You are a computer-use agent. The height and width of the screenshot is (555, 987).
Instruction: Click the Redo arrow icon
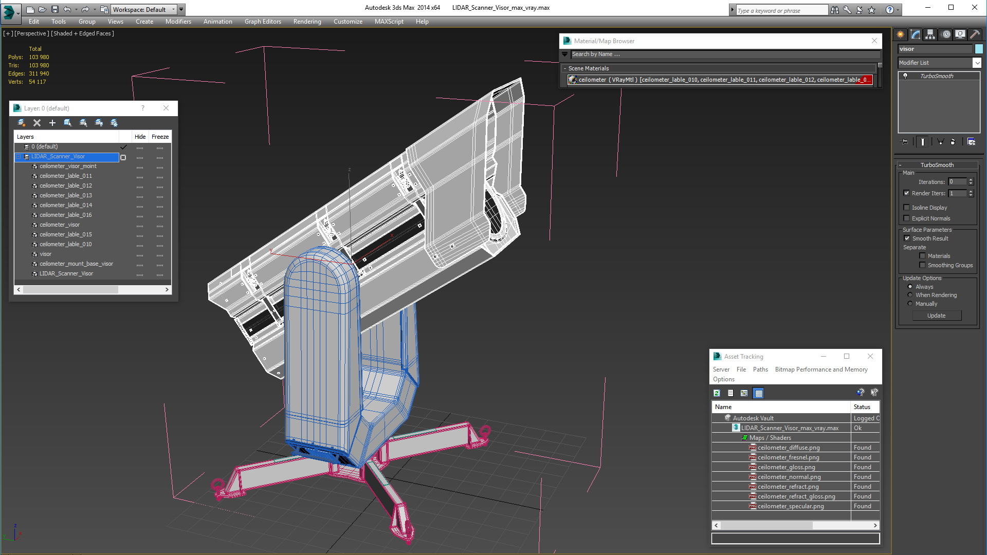[x=85, y=9]
